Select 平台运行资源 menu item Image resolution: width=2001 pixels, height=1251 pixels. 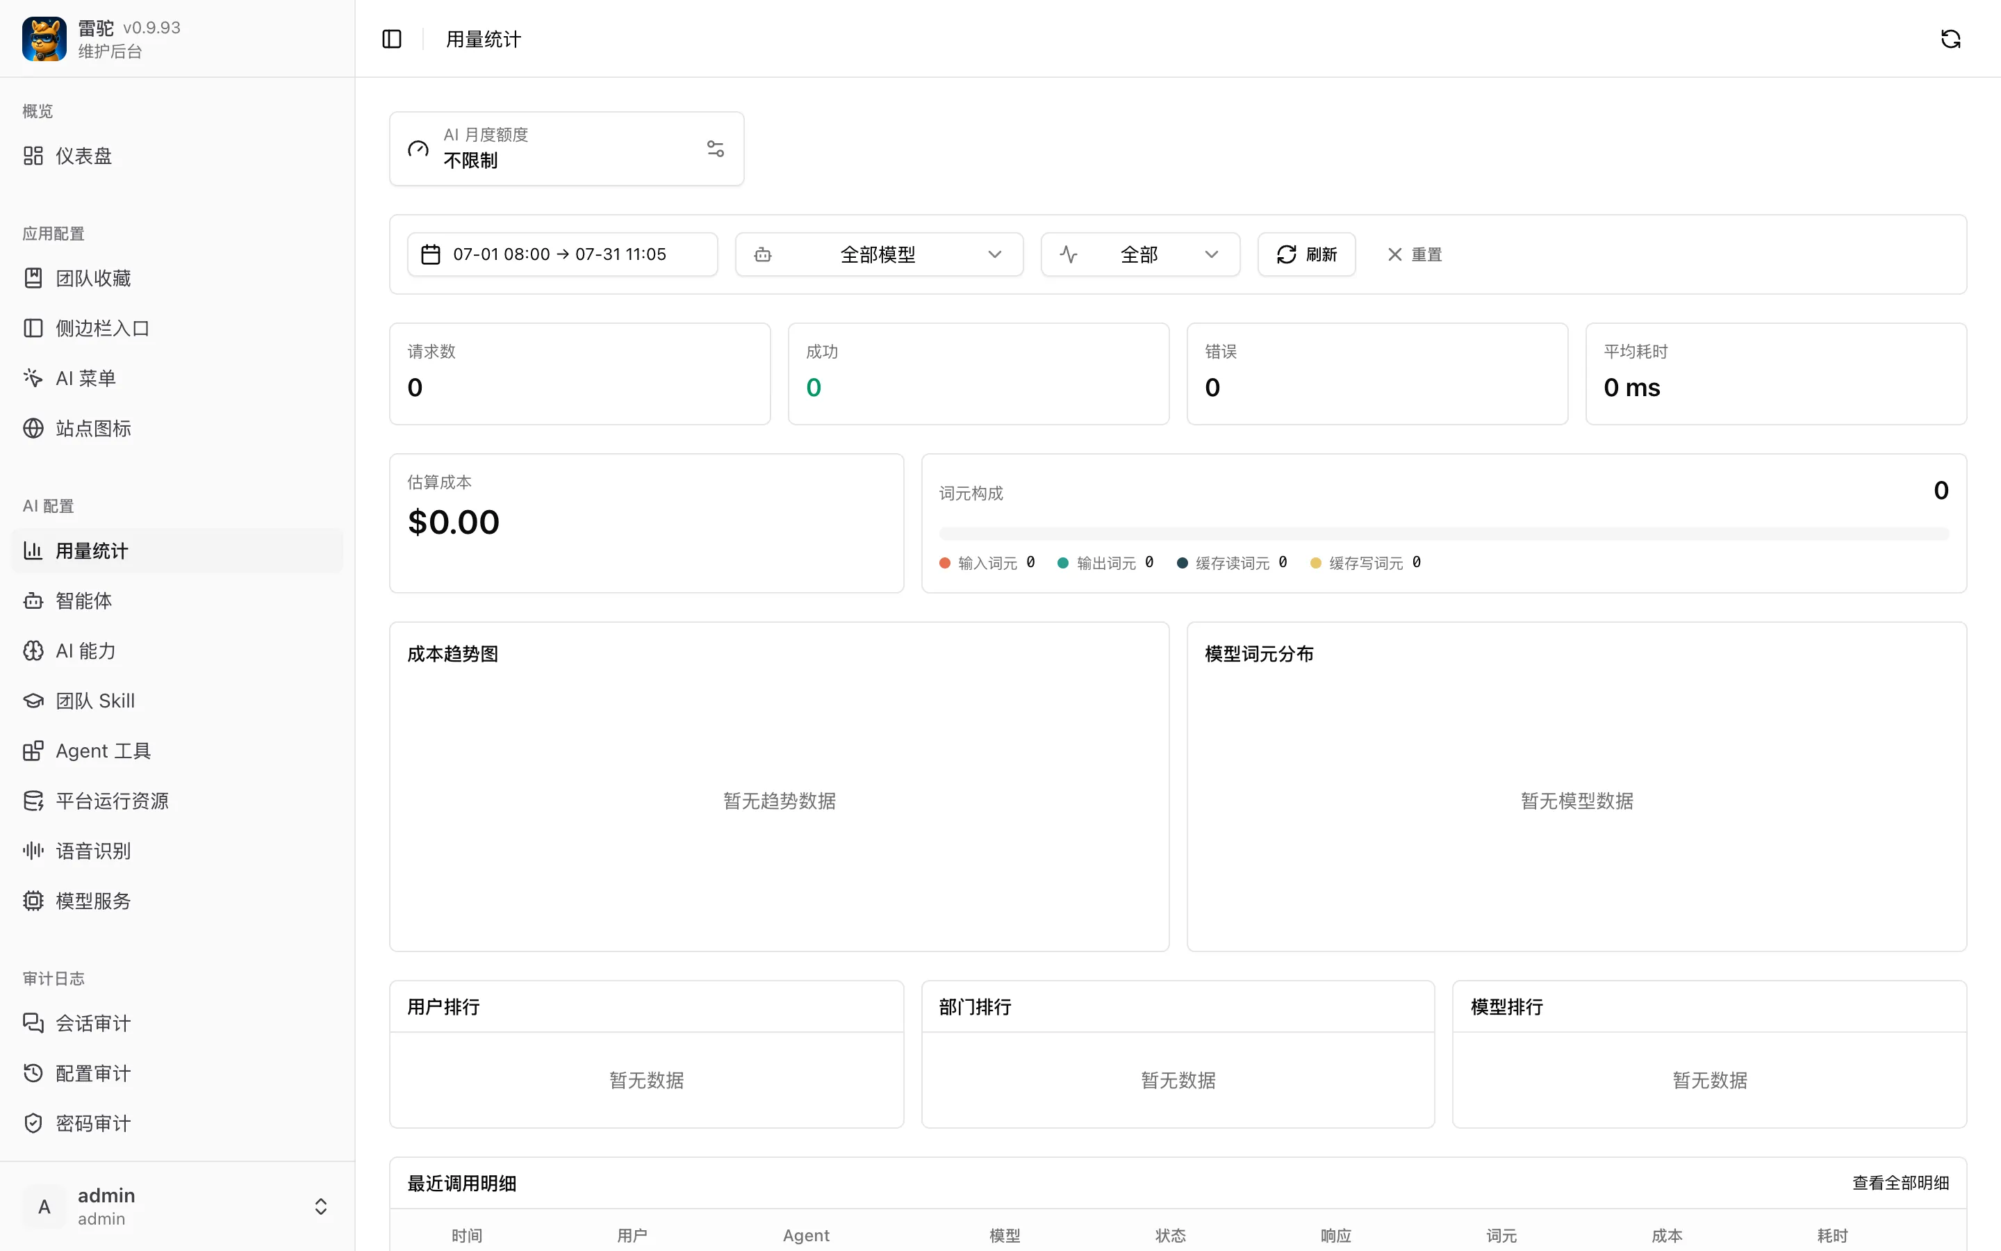[177, 801]
